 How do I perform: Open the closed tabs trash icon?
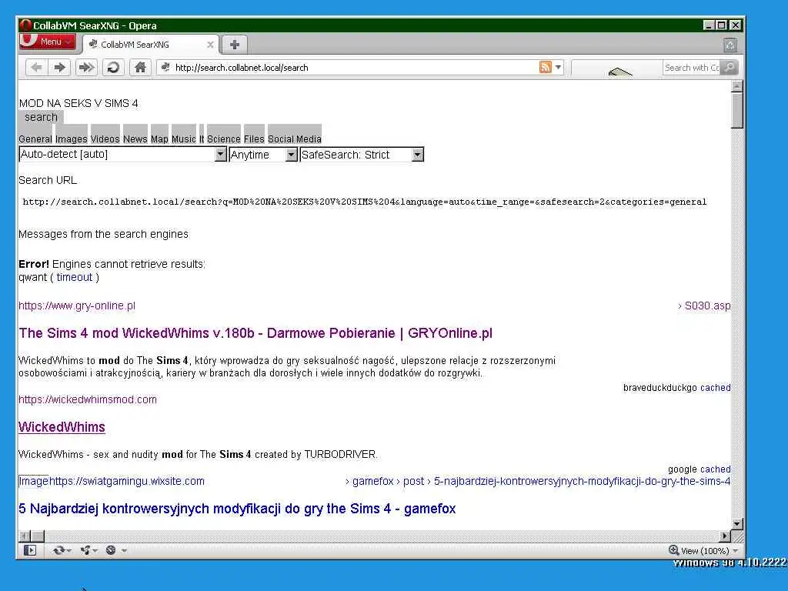(x=730, y=45)
